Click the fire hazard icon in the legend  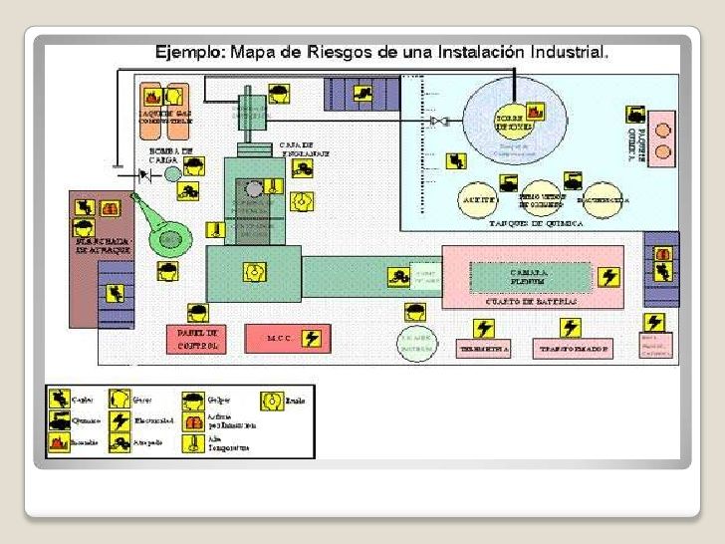tap(59, 442)
